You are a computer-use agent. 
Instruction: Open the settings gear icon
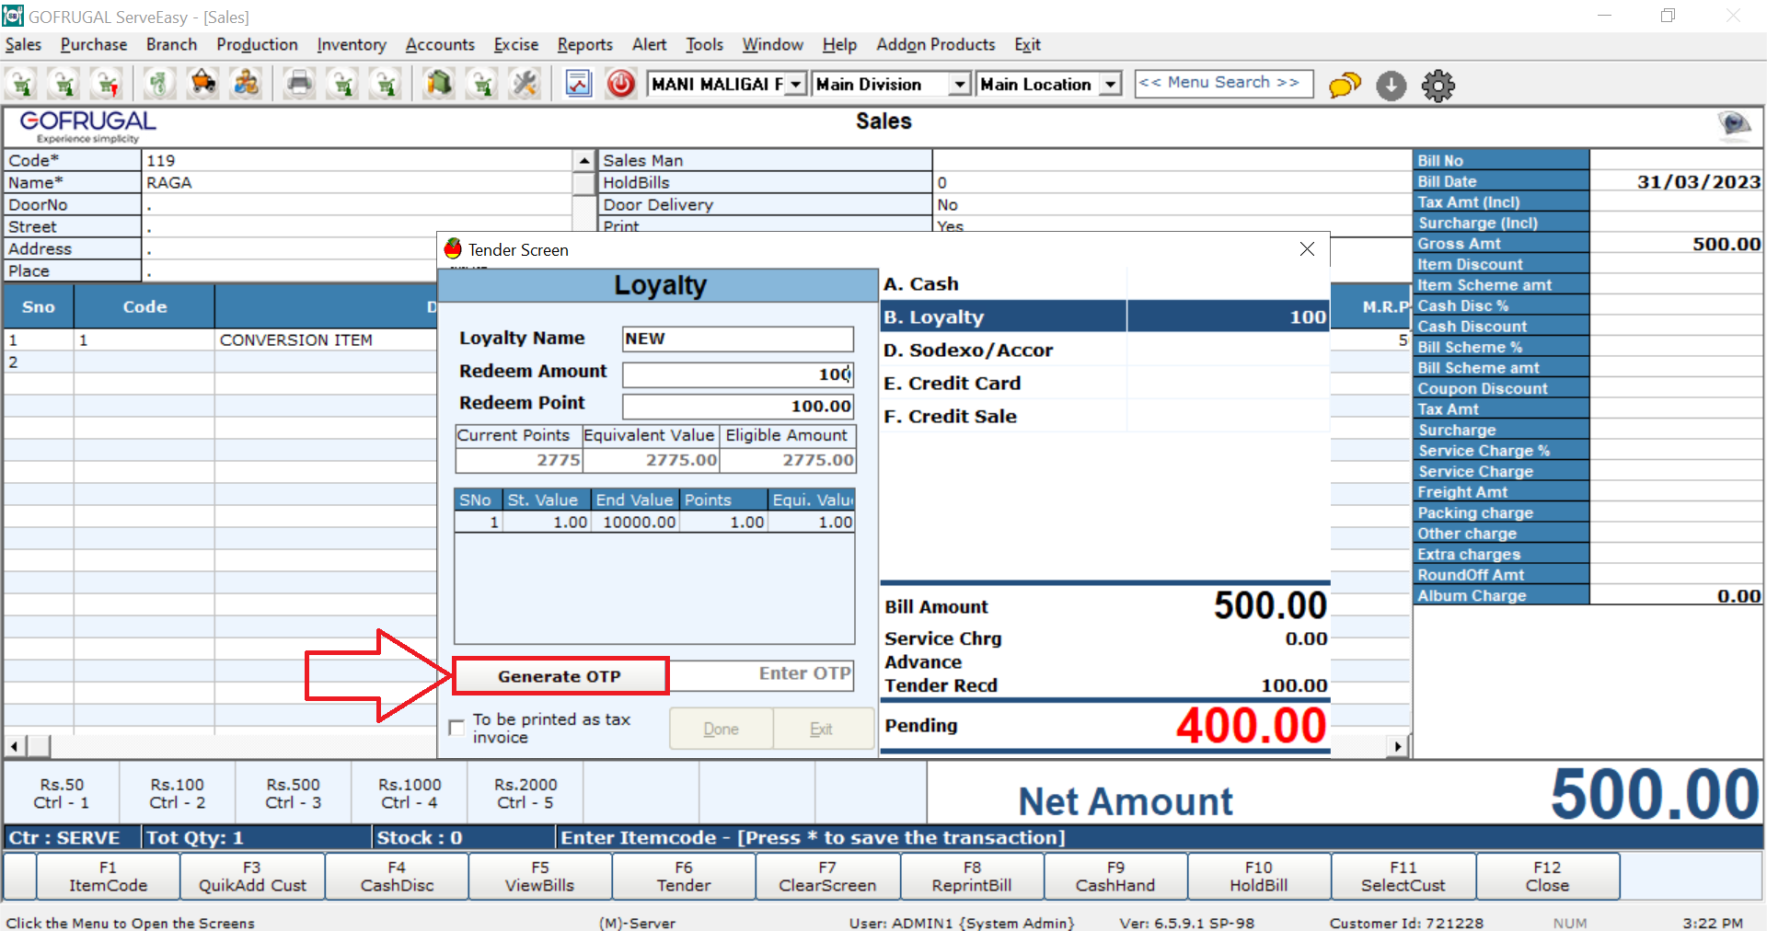coord(1438,86)
